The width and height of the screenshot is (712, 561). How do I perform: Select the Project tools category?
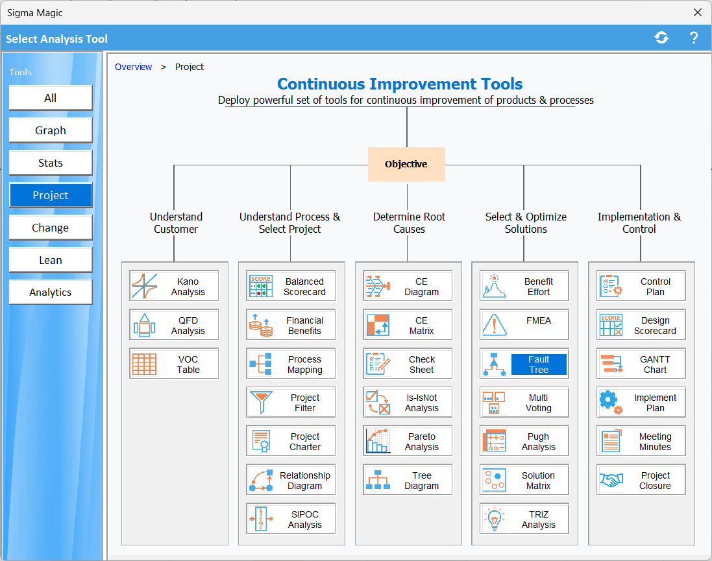51,195
